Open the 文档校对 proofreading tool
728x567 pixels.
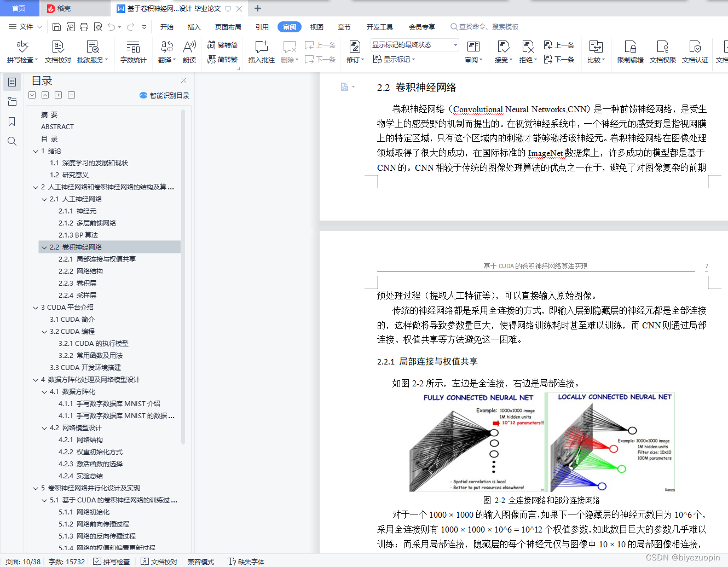click(58, 52)
